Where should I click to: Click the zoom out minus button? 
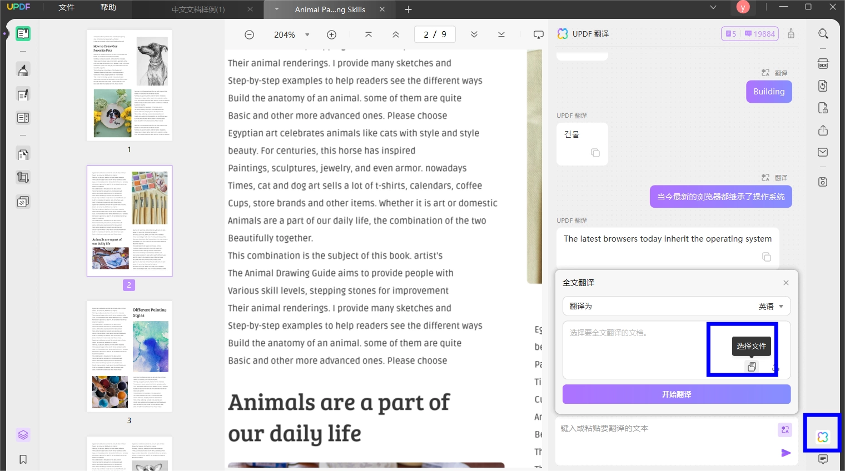[250, 34]
